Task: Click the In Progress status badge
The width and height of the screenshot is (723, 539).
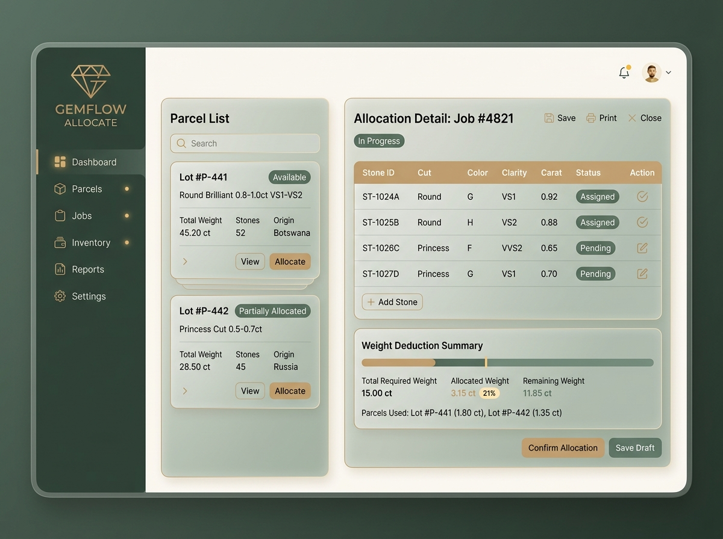Action: [x=379, y=141]
